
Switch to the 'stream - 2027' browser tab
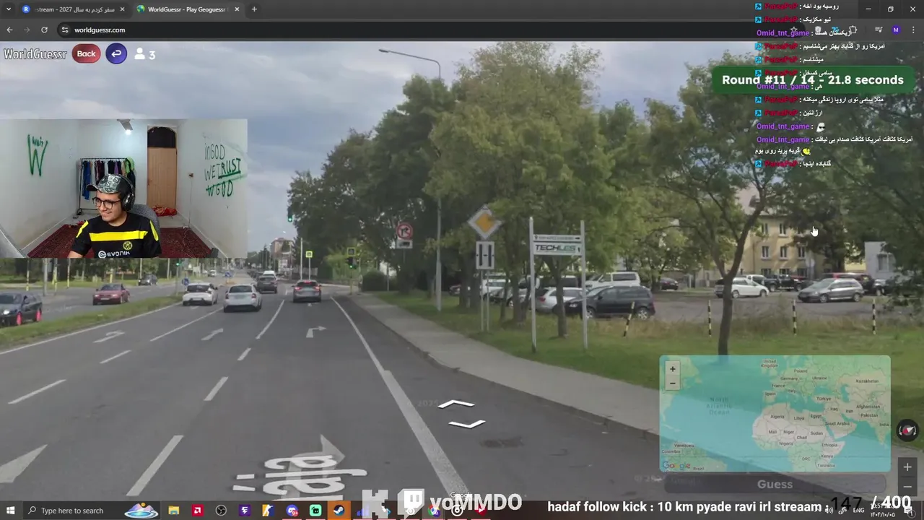72,9
